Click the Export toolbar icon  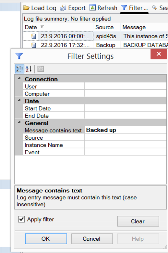(x=63, y=8)
